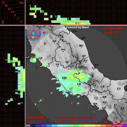Image resolution: width=127 pixels, height=127 pixels.
Task: Click the IS city label
Action: [95, 86]
